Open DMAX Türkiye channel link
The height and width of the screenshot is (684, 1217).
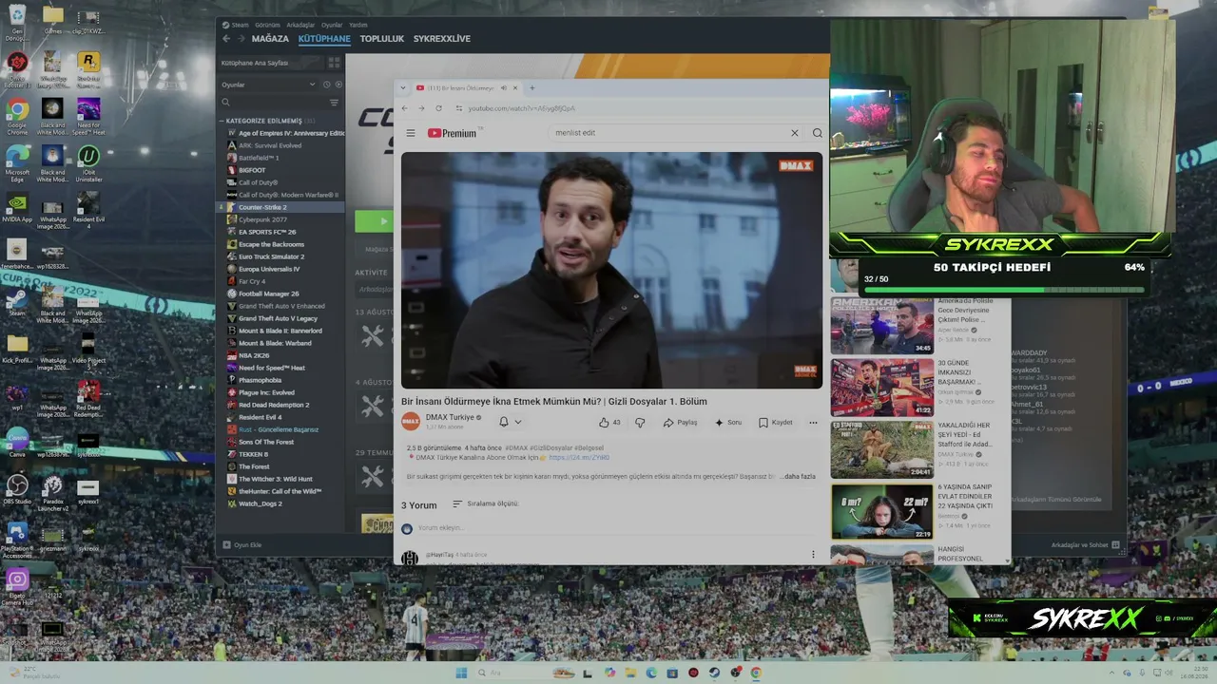coord(453,417)
